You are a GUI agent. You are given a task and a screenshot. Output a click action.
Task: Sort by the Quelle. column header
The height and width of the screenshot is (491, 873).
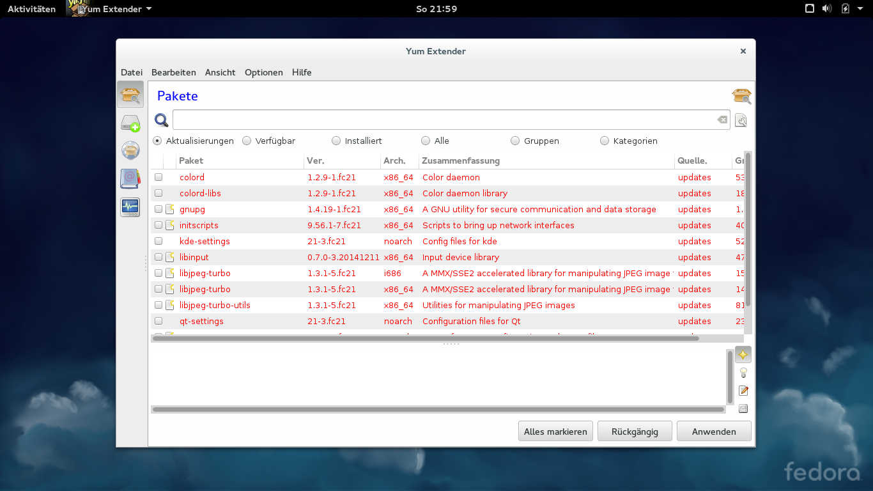coord(703,160)
